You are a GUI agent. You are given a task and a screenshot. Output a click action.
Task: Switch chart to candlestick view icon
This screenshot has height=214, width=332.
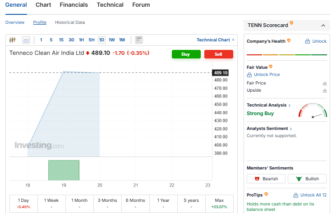[x=13, y=40]
